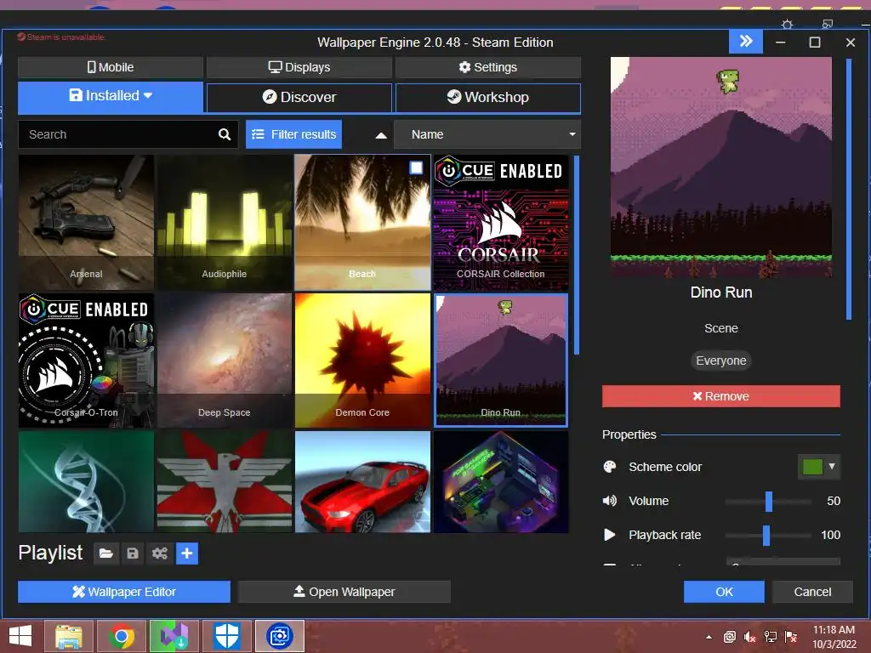Click Filter results button

click(293, 134)
